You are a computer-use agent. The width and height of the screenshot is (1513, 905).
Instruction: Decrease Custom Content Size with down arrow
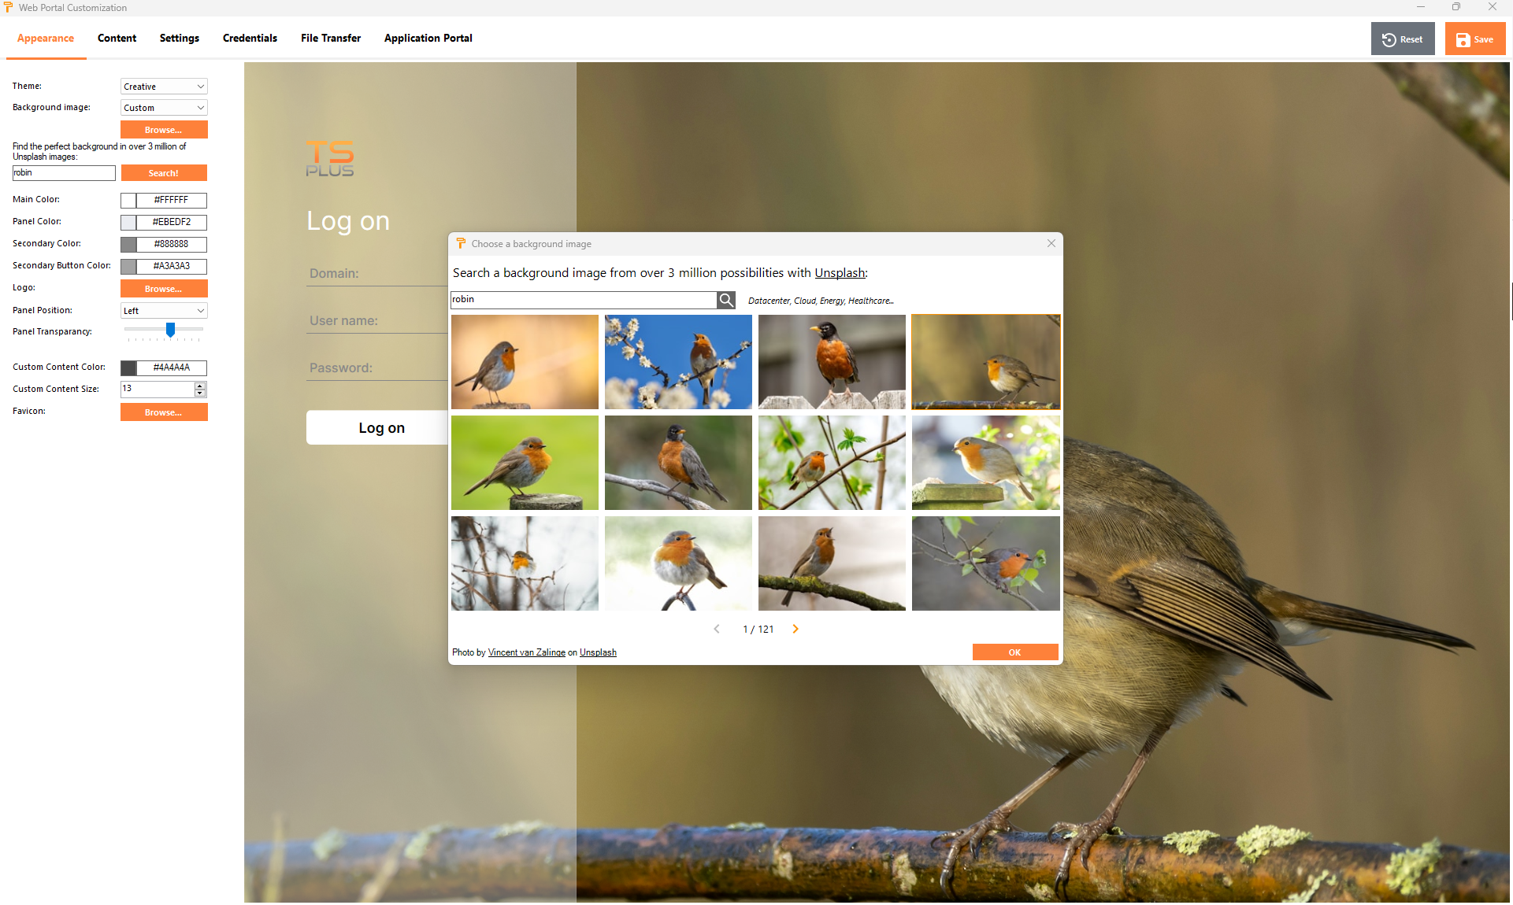click(200, 393)
